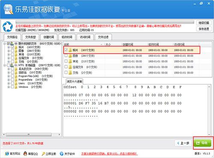Image resolution: width=214 pixels, height=158 pixels.
Task: Toggle the 00 额外找到的文件 tree checkbox
Action: pos(9,44)
